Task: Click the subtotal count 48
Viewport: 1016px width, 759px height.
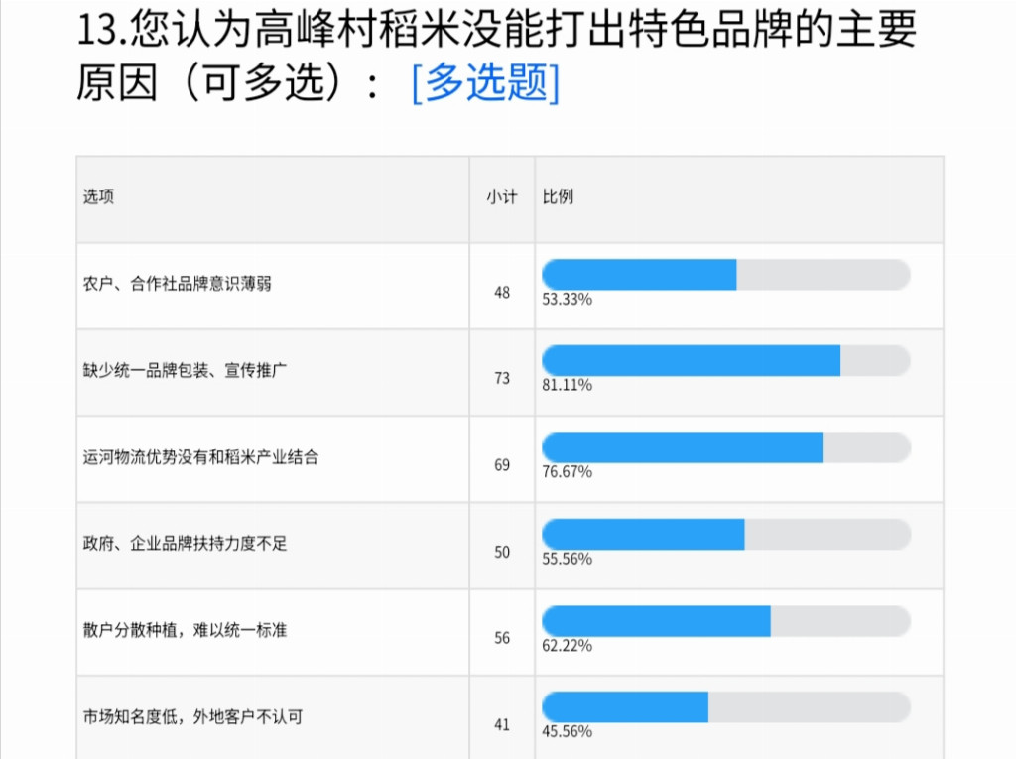Action: point(501,293)
